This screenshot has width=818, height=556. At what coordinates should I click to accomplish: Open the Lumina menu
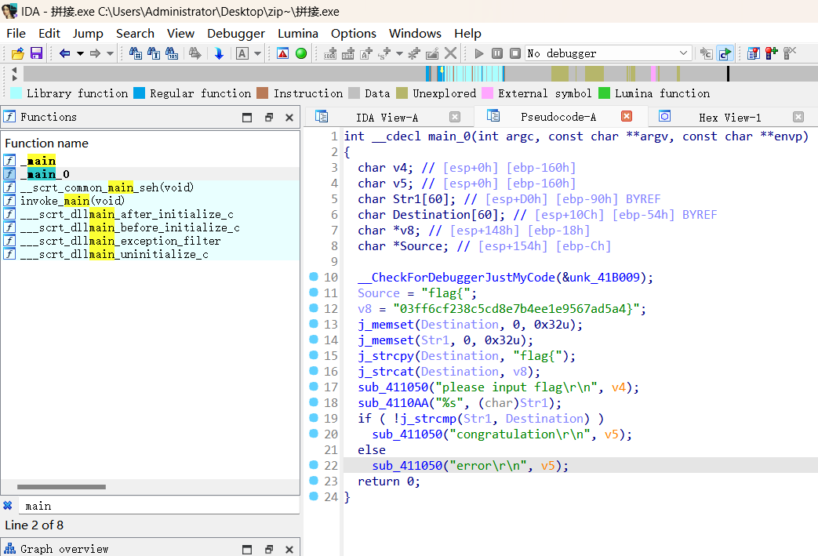[298, 34]
